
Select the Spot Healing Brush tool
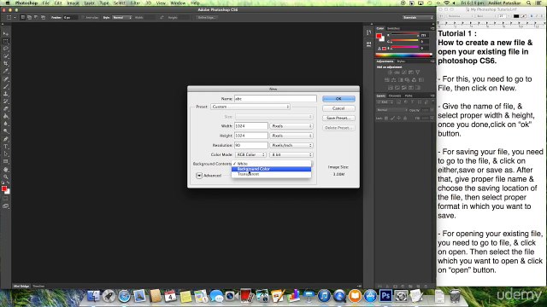click(x=6, y=78)
